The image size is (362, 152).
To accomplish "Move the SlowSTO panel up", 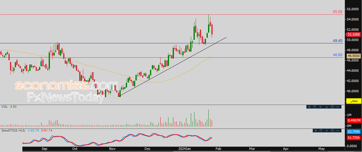I will tap(327, 131).
